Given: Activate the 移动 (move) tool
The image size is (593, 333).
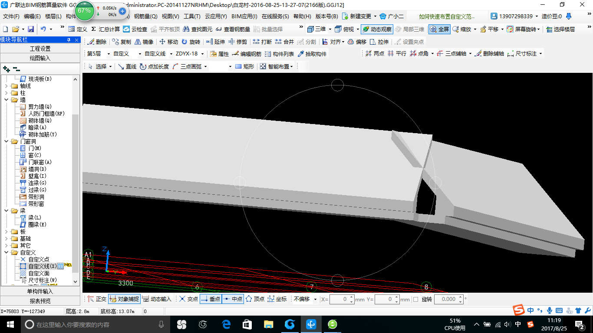Looking at the screenshot, I should click(x=168, y=42).
